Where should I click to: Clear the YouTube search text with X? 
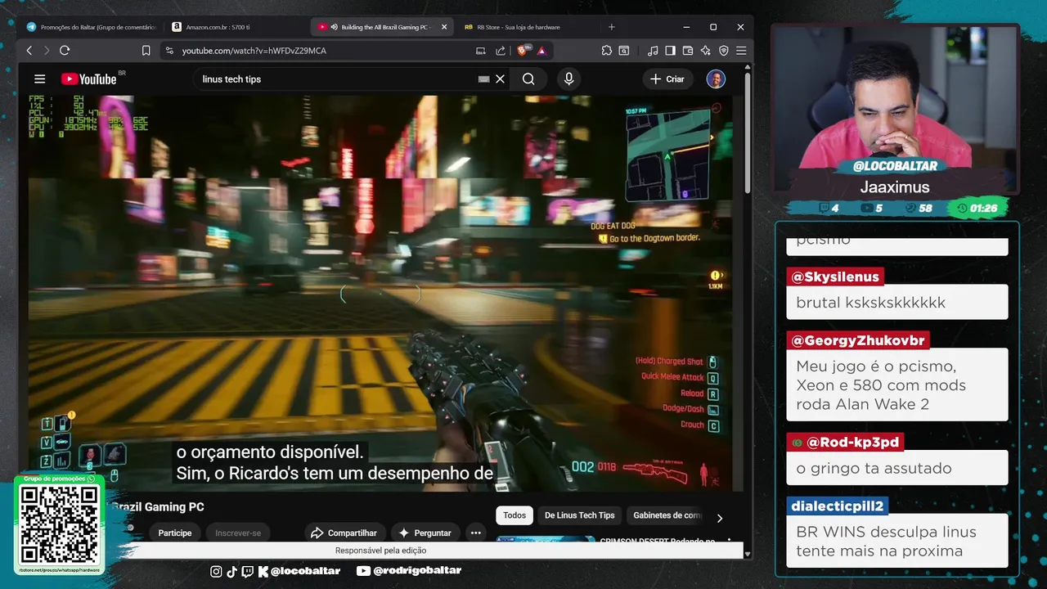[500, 79]
